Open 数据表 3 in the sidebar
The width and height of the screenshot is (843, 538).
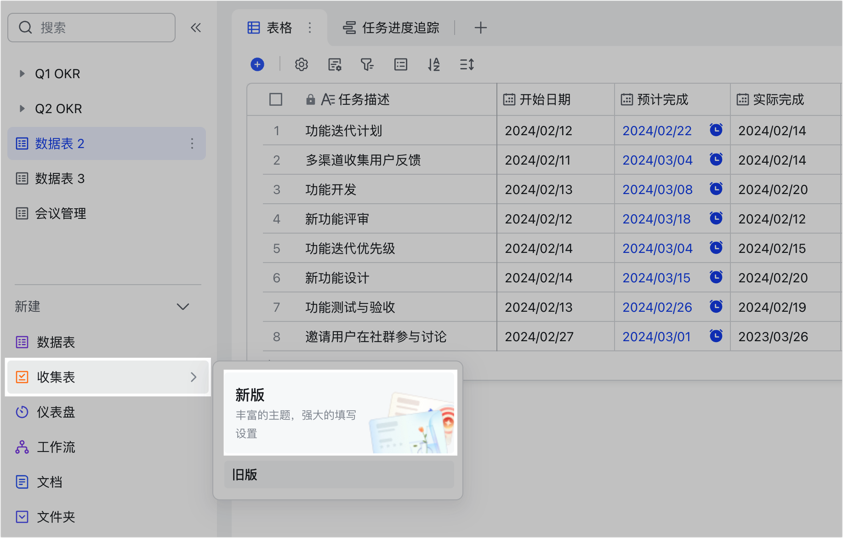tap(60, 178)
